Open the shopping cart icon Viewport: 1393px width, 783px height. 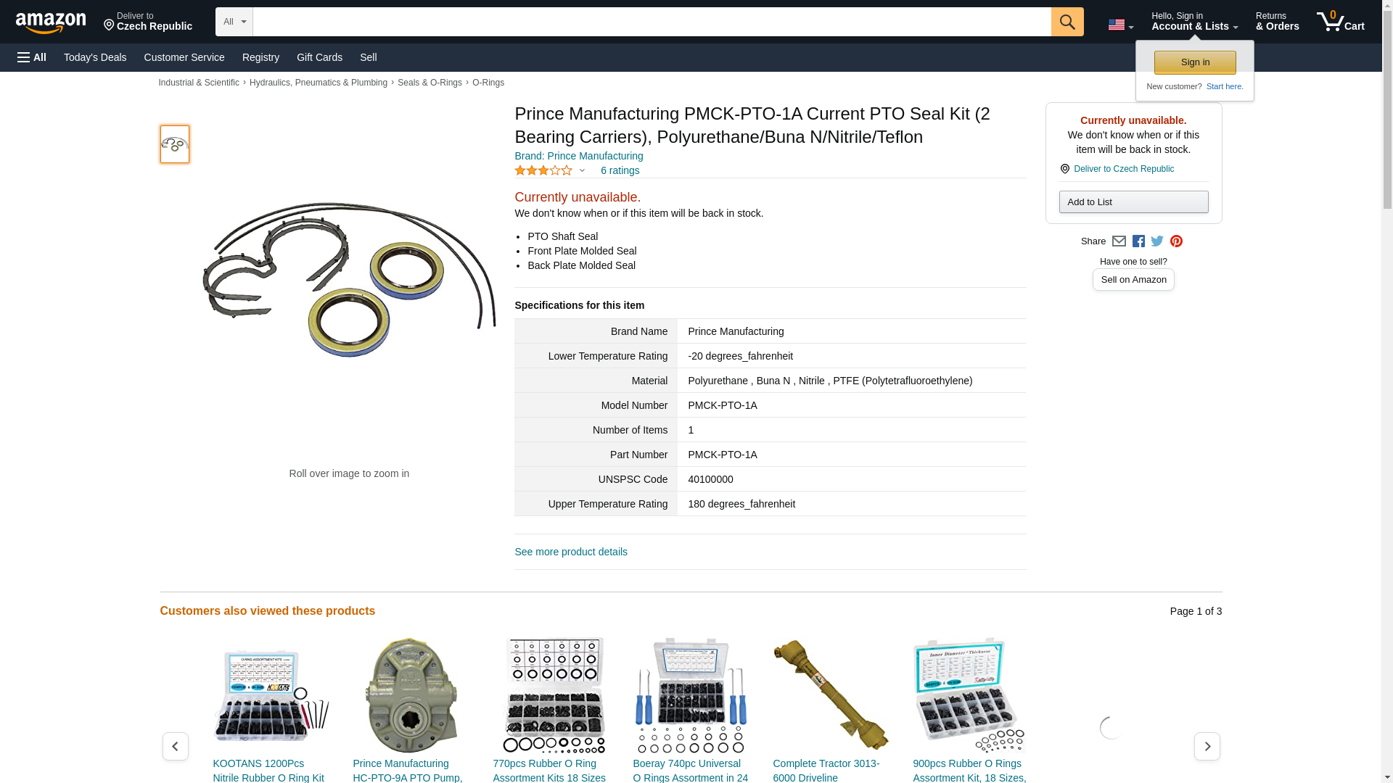coord(1341,22)
